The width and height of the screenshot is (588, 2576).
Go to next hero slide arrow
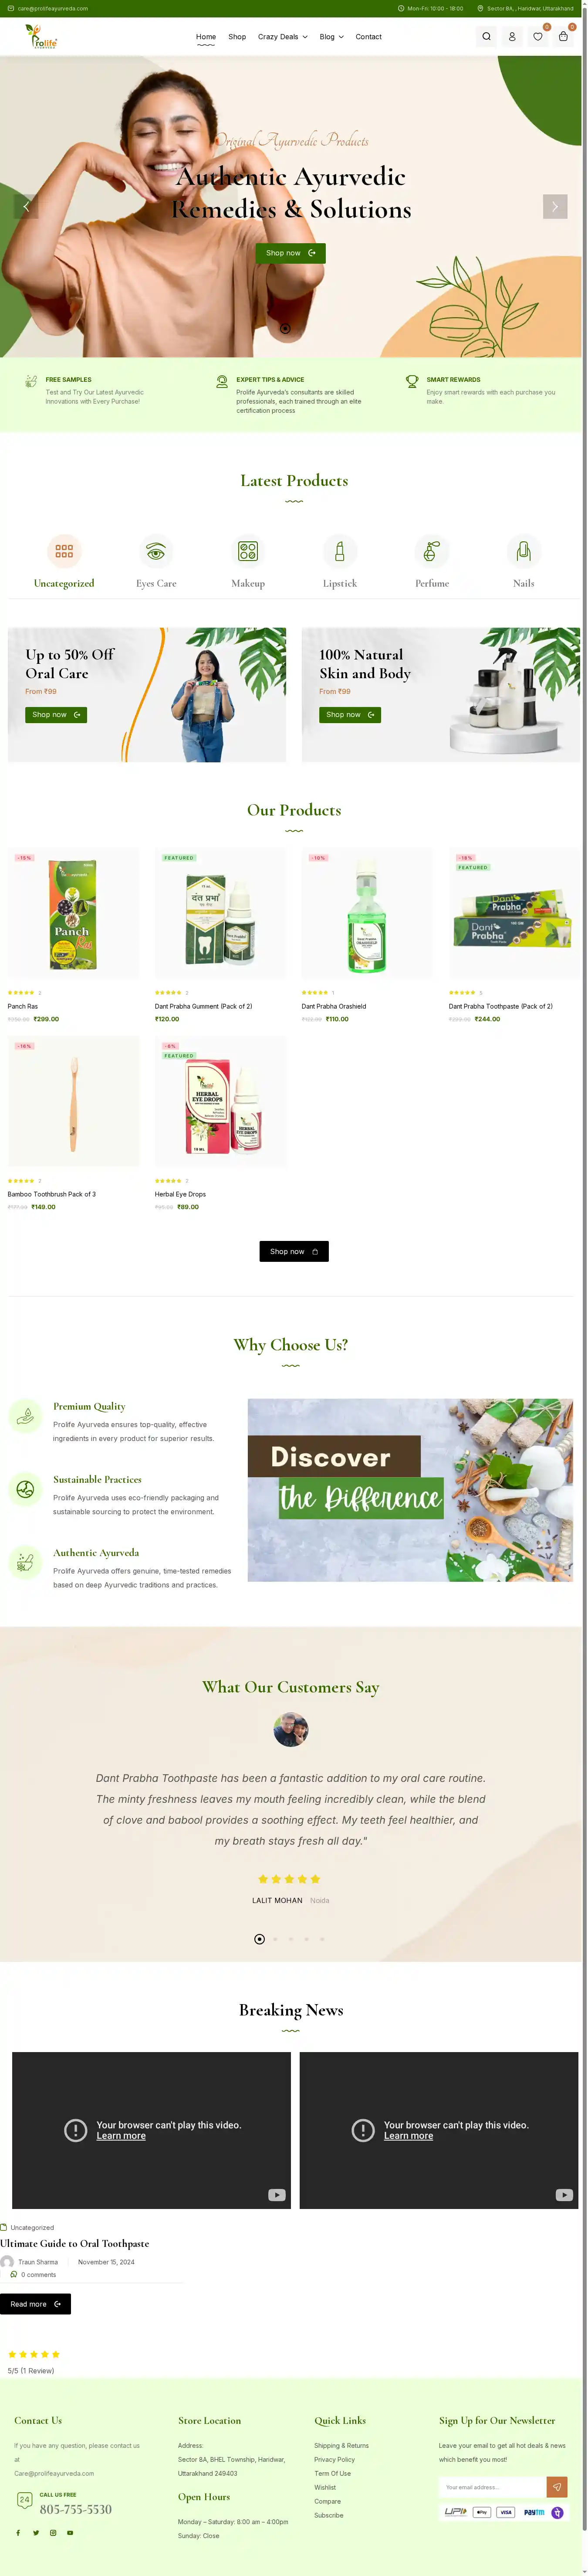[555, 206]
